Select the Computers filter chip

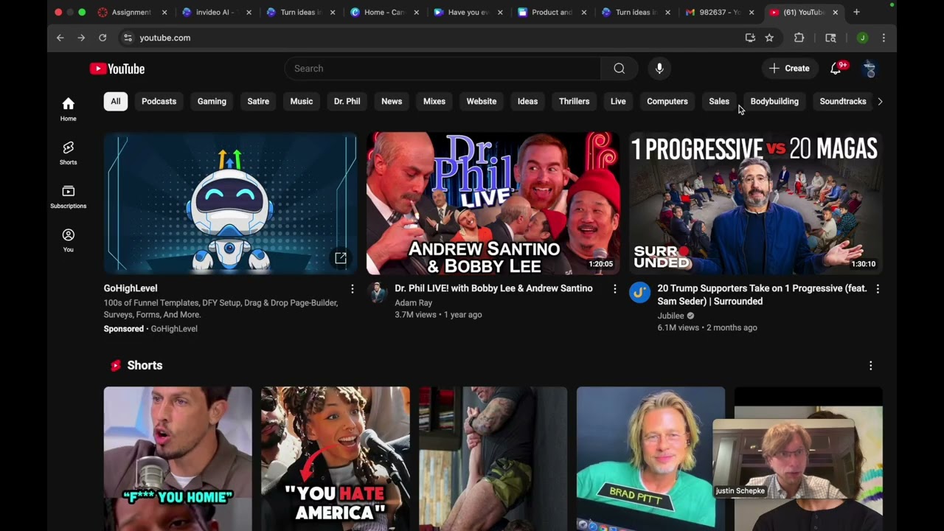click(x=667, y=101)
